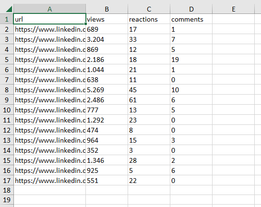This screenshot has width=261, height=207.
Task: Select row 19 header
Action: click(x=7, y=200)
